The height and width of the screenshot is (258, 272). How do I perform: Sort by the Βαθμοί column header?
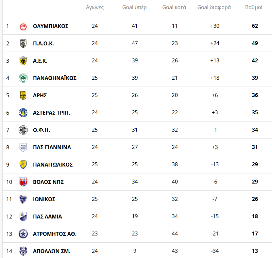[254, 8]
